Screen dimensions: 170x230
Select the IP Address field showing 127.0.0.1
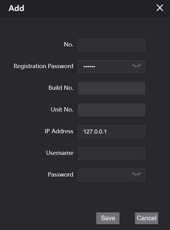[x=111, y=132]
